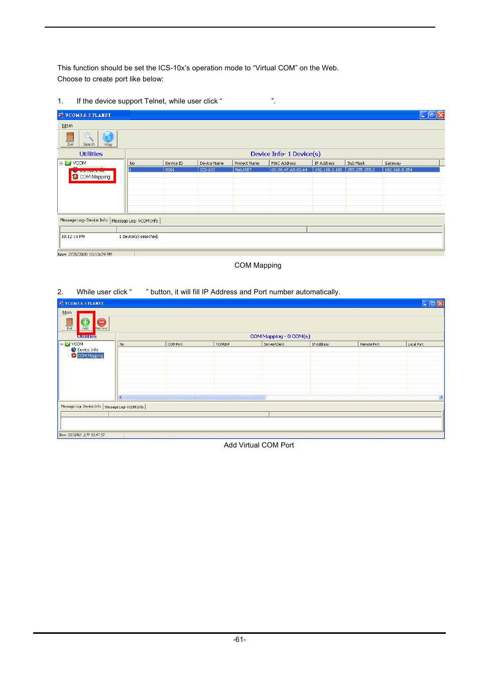Click Project Name cell NetUART
This screenshot has width=479, height=678.
(x=251, y=170)
